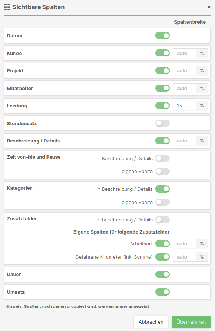
Task: Turn off the Arbeitsort column toggle
Action: (x=162, y=244)
